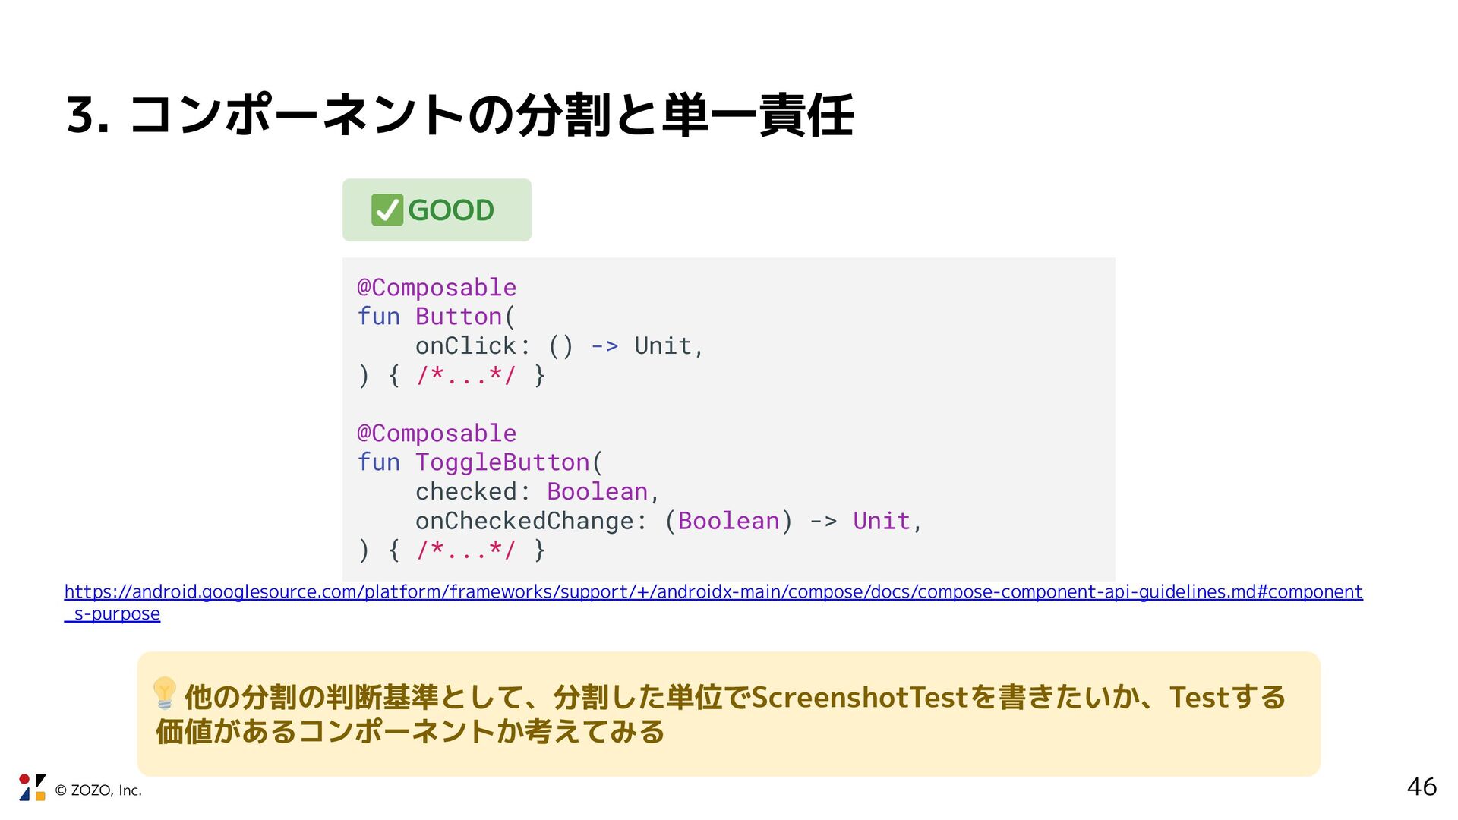This screenshot has width=1458, height=820.
Task: Click the slide title about component splitting
Action: tap(460, 115)
